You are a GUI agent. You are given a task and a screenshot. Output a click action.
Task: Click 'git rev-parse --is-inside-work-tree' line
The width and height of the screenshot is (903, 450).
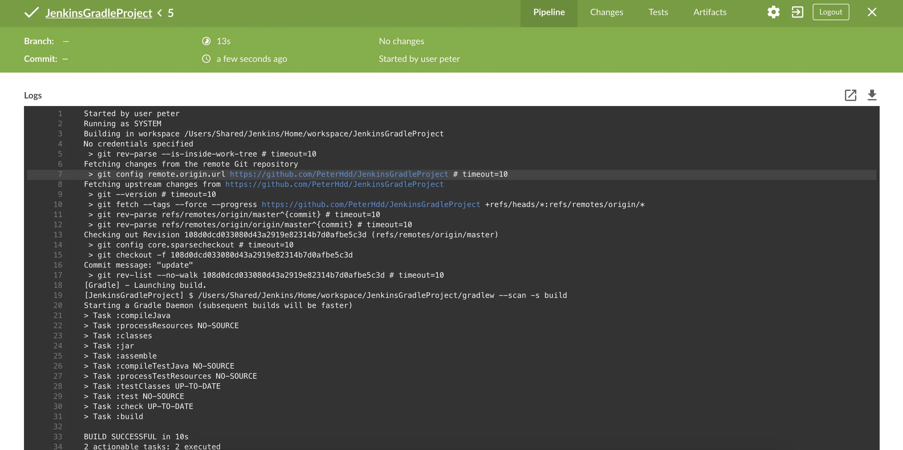point(202,154)
